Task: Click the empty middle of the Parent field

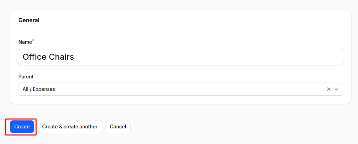Action: click(x=191, y=89)
